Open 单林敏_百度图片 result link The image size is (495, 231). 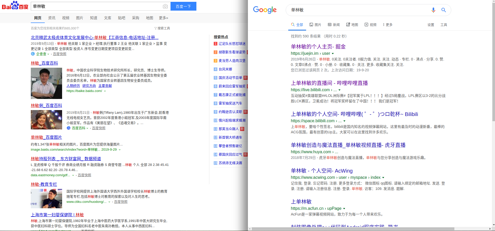click(46, 137)
